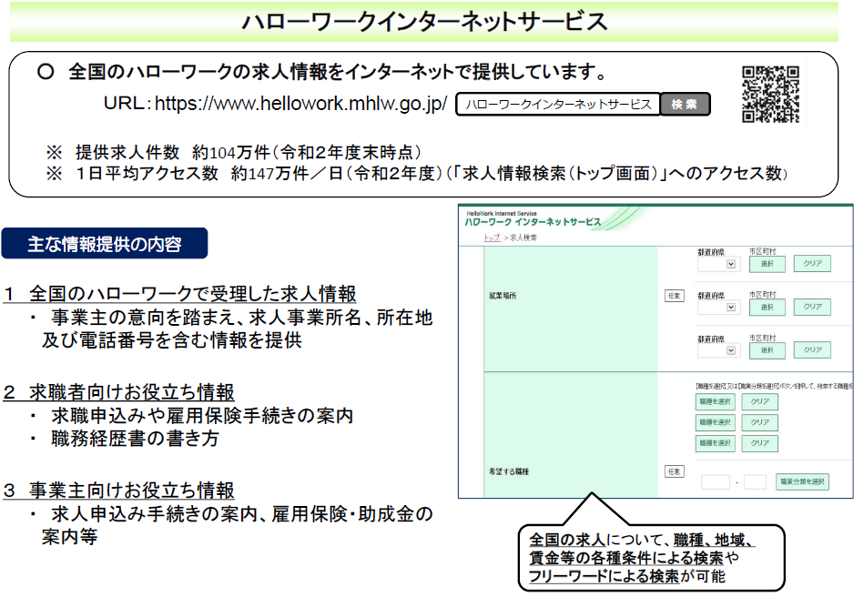Screen dimensions: 864x597
Task: Click the ハローワーク インターネットサービス site logo
Action: (533, 221)
